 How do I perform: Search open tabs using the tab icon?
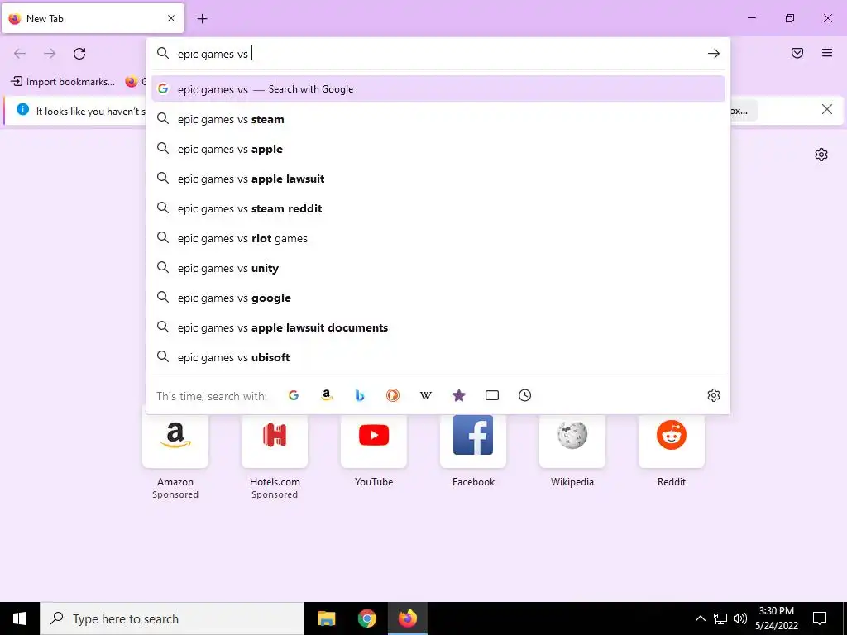click(x=492, y=395)
